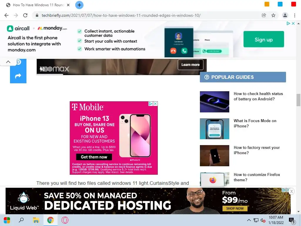Open 'How to factory reset your iPhone?' link
Screen dimensions: 301x226
[257, 150]
